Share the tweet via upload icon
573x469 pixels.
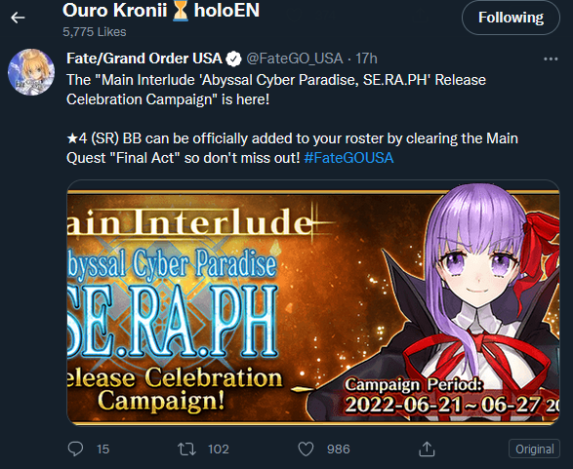pos(427,449)
